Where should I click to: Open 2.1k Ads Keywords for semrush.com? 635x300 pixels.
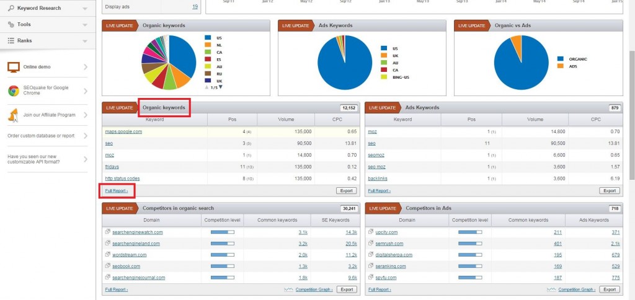click(616, 244)
